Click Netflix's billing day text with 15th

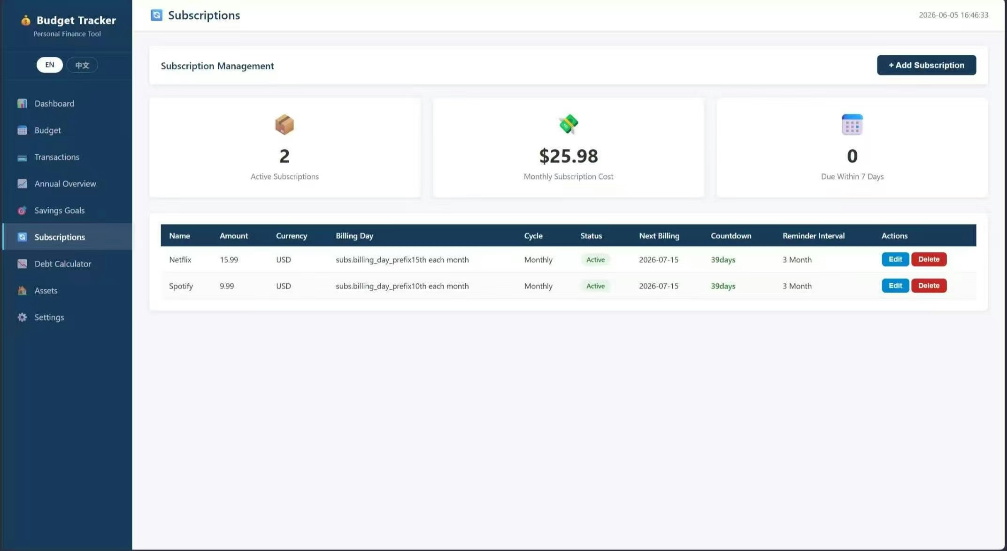402,260
